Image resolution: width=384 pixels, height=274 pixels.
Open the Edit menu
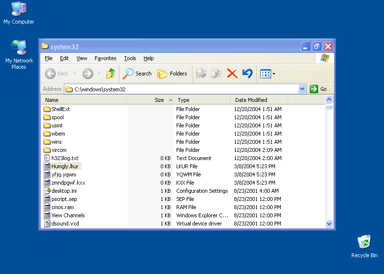(64, 58)
